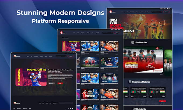
Task: Click search icon in video detail page header
Action: pos(65,56)
